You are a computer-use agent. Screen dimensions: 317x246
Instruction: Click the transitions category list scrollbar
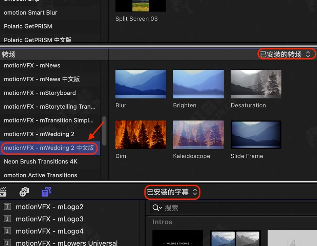pos(104,131)
